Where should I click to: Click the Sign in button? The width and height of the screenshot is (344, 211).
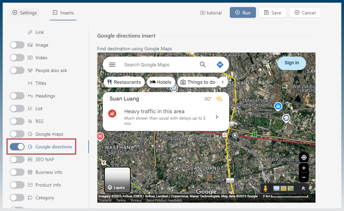(292, 63)
